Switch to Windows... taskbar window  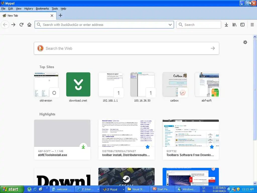pos(188,189)
